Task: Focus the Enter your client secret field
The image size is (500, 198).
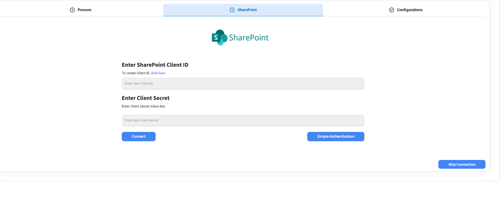Action: point(243,120)
